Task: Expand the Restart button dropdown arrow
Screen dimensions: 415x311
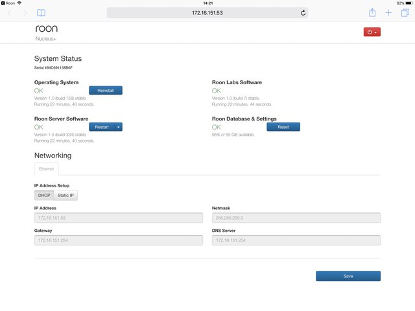Action: point(119,127)
